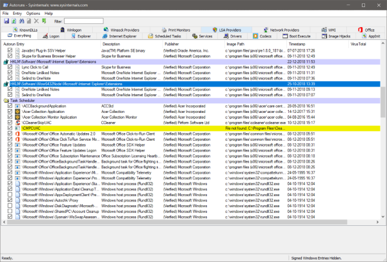Click the file icon in Autochk Proxy row
The image size is (387, 262).
pyautogui.click(x=17, y=200)
